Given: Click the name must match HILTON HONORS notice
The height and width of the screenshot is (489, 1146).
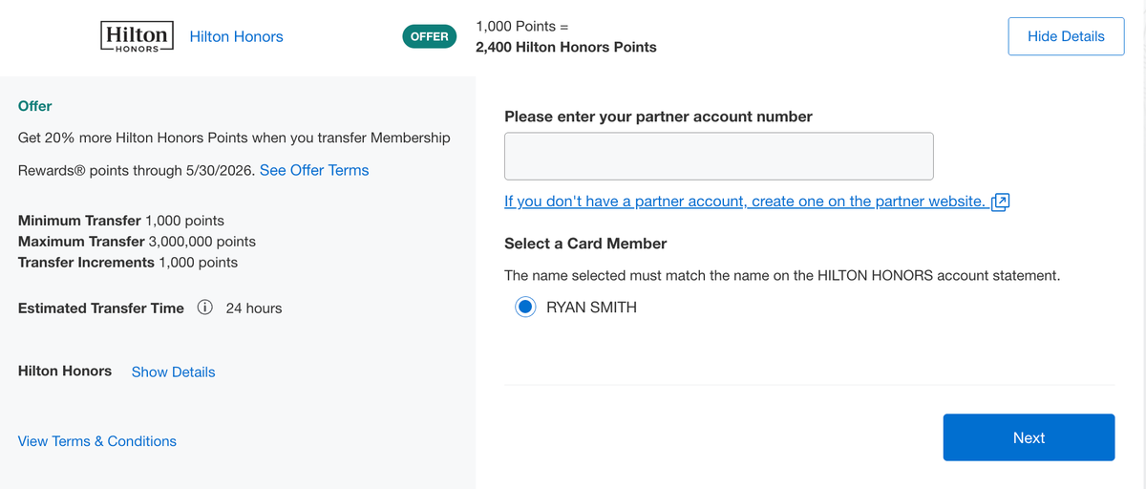Looking at the screenshot, I should [782, 275].
